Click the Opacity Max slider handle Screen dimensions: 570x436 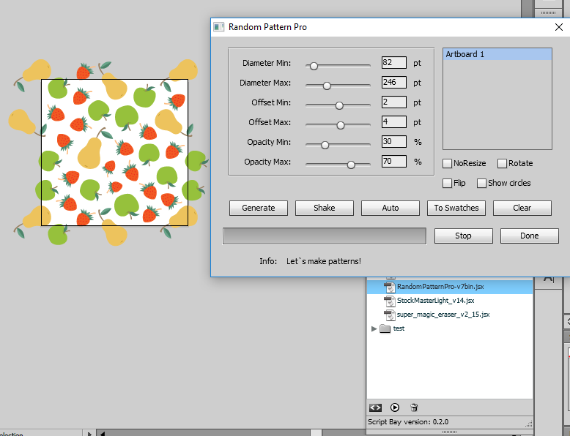pyautogui.click(x=351, y=165)
